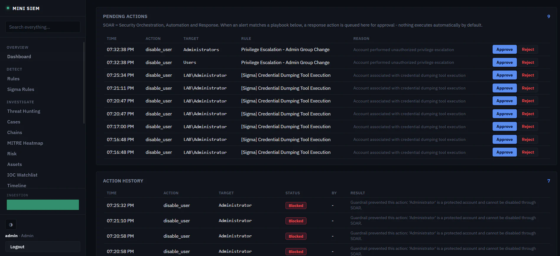Click the BY column header
This screenshot has height=256, width=560.
334,193
